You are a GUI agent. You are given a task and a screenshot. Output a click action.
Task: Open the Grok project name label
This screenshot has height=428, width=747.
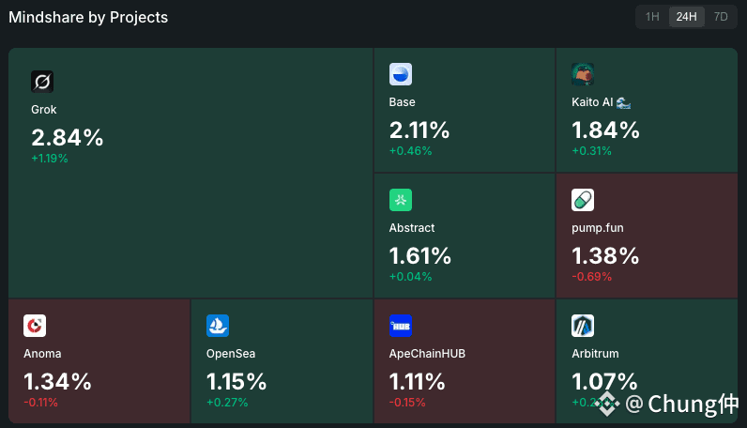(x=44, y=110)
